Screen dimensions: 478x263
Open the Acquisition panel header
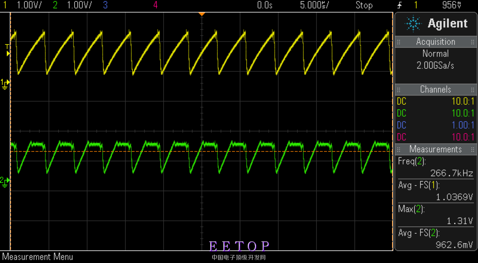[x=436, y=42]
